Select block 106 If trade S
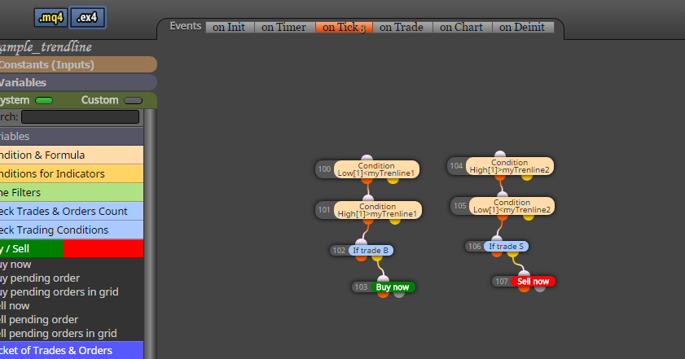The image size is (685, 359). point(507,247)
